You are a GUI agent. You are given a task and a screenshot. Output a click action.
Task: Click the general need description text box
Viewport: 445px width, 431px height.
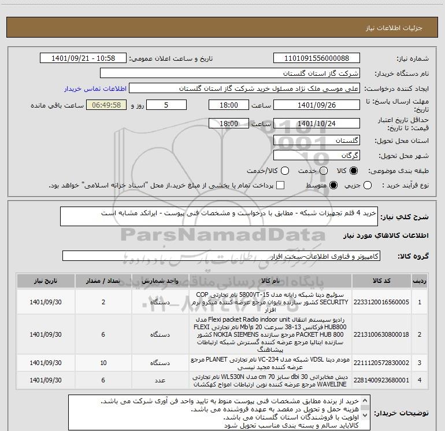pos(219,216)
